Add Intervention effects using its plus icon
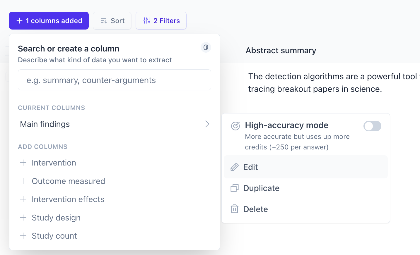The height and width of the screenshot is (255, 420). pyautogui.click(x=23, y=199)
